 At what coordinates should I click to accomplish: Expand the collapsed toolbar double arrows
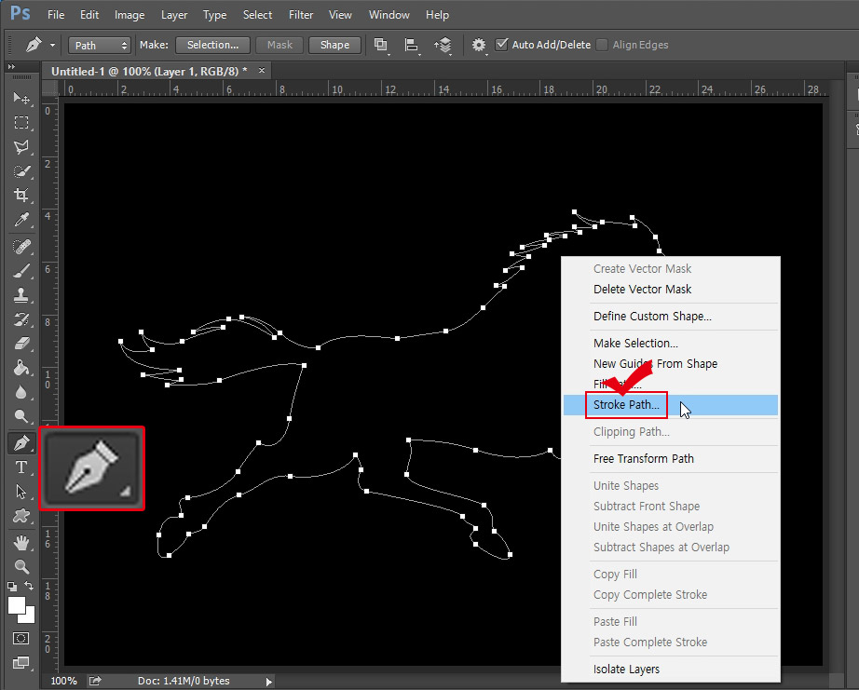click(x=11, y=66)
